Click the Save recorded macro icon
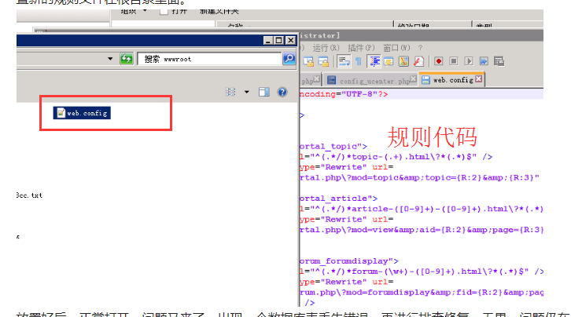 coord(499,61)
